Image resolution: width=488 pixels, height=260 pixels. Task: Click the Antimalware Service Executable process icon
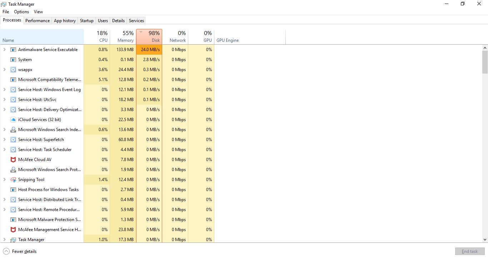[13, 50]
